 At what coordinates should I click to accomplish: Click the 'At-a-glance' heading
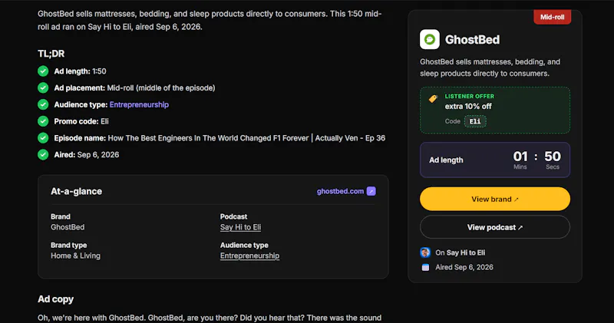coord(76,191)
